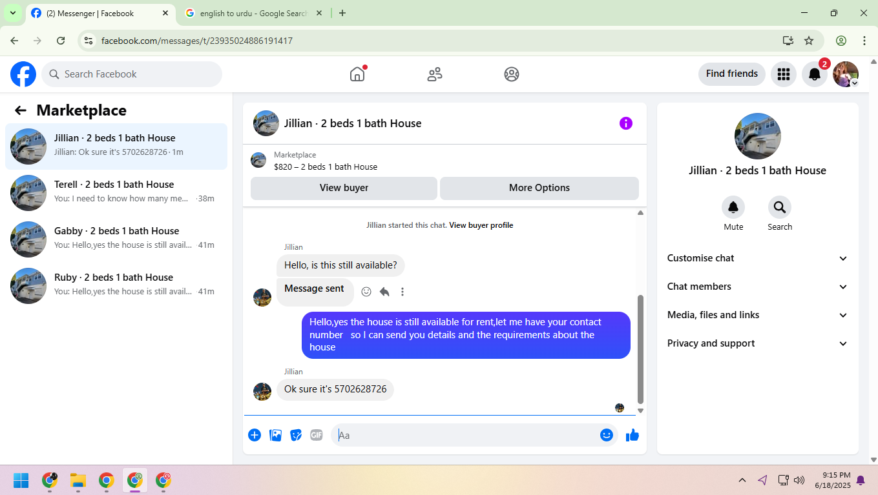Screen dimensions: 878x495
Task: Open more options for Message sent bubble
Action: pos(402,292)
